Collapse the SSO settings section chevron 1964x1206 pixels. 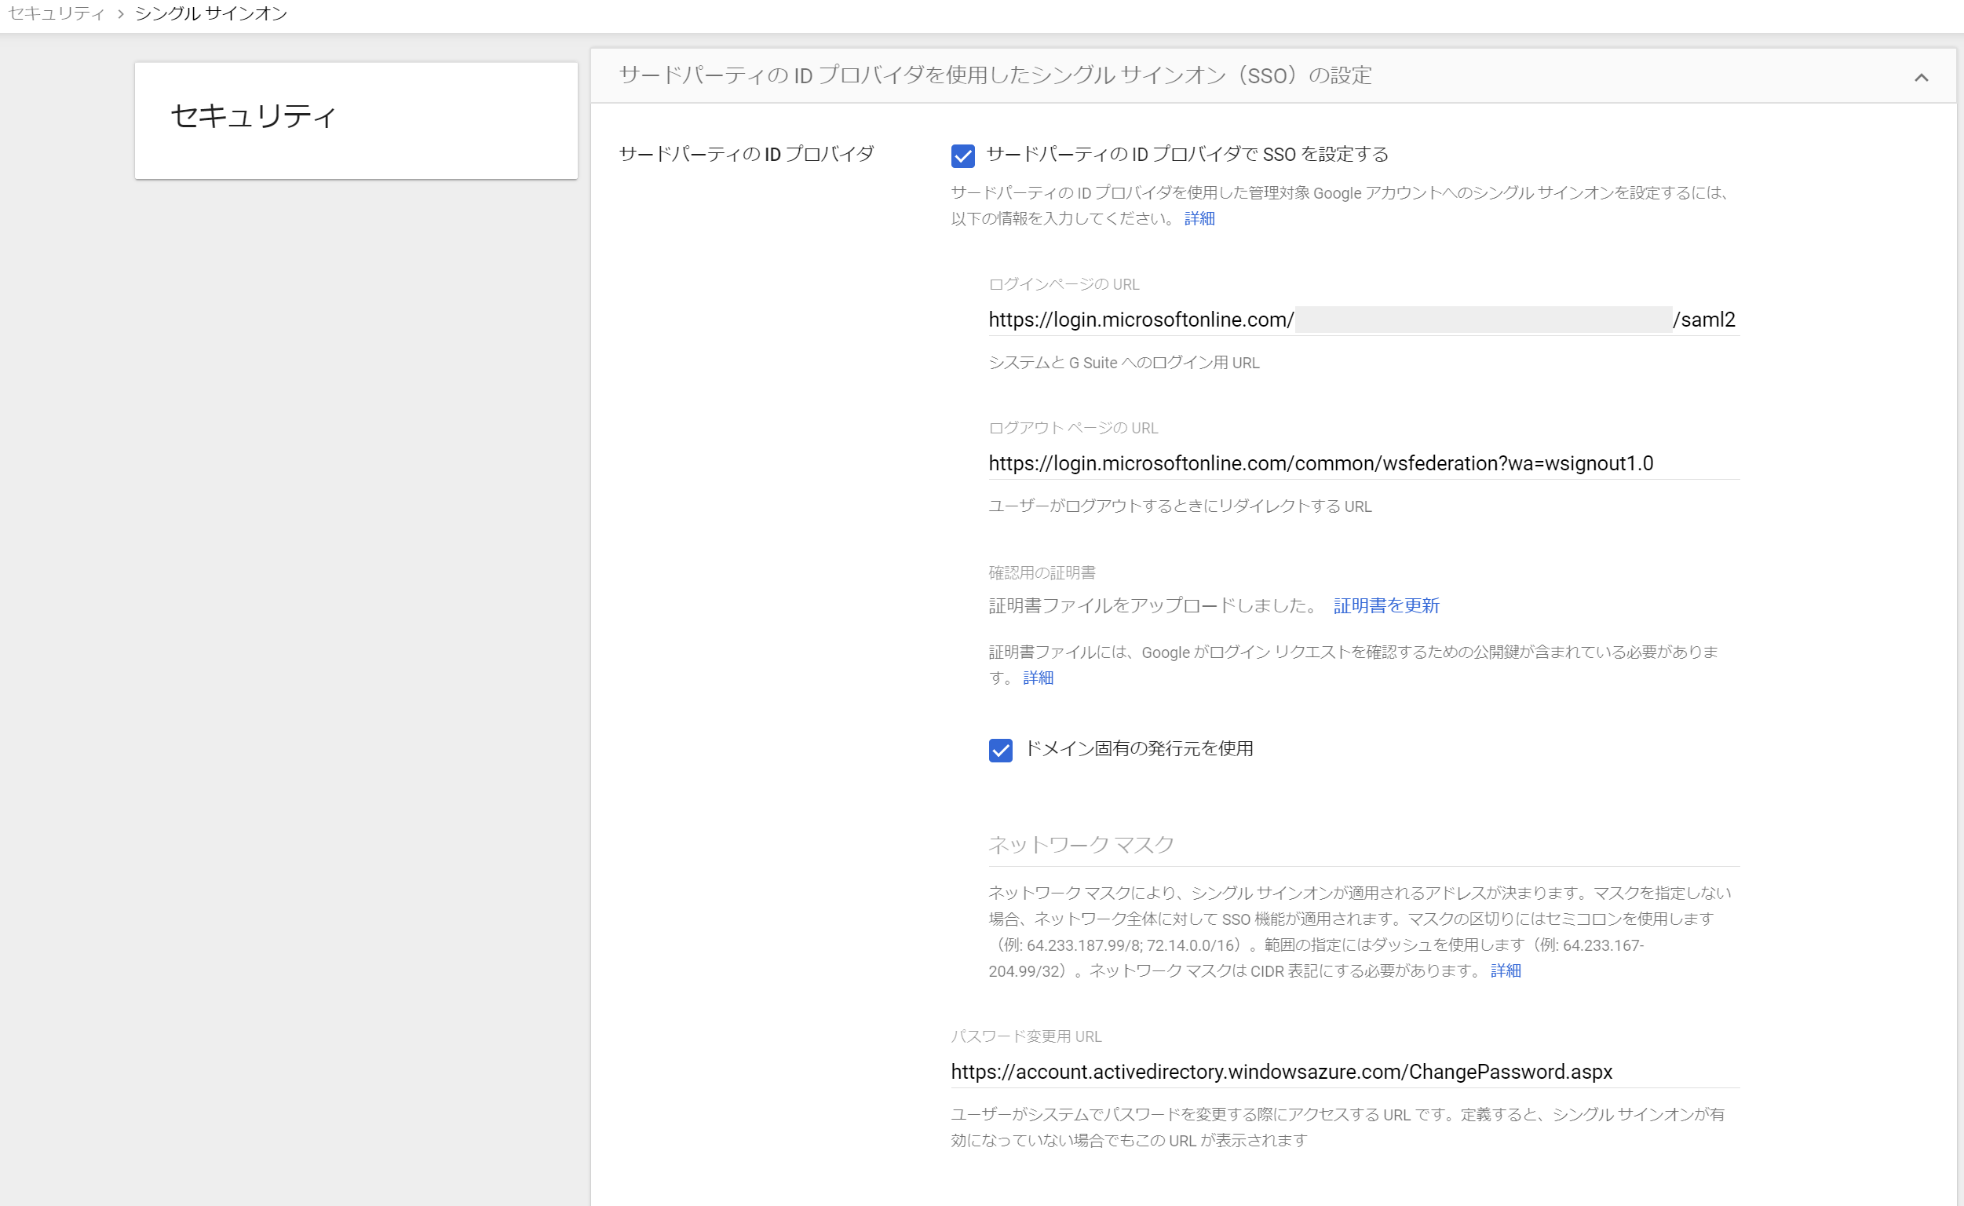click(x=1921, y=78)
